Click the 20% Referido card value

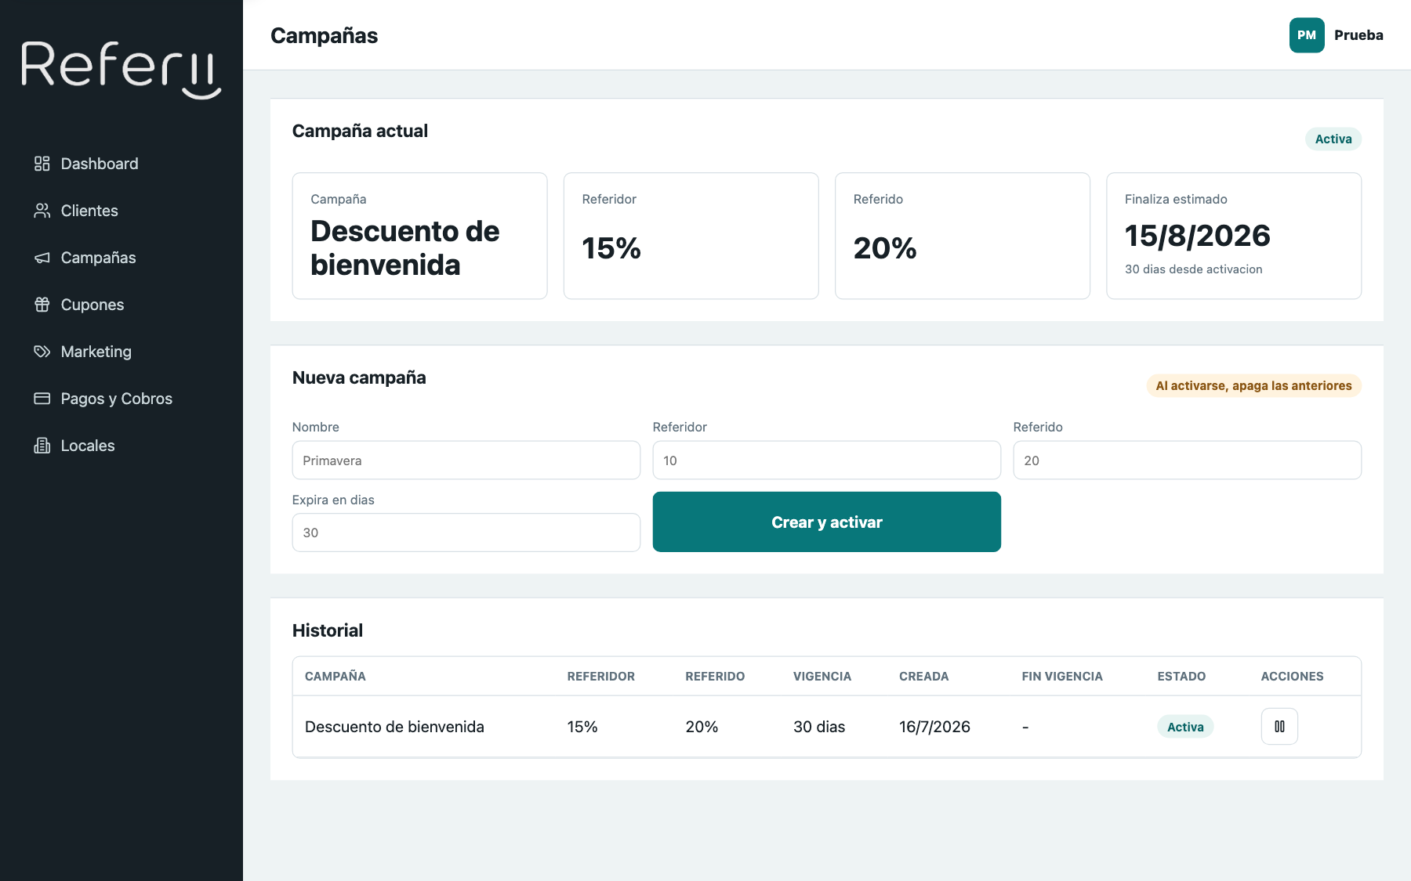point(885,248)
